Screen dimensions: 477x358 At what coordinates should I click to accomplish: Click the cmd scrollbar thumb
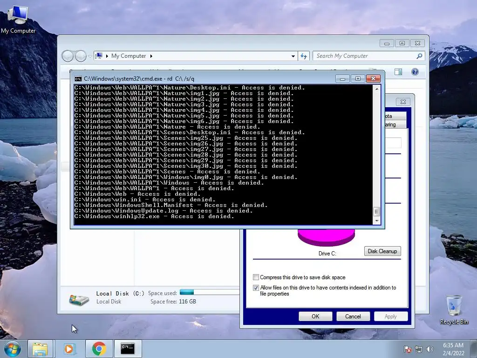376,211
